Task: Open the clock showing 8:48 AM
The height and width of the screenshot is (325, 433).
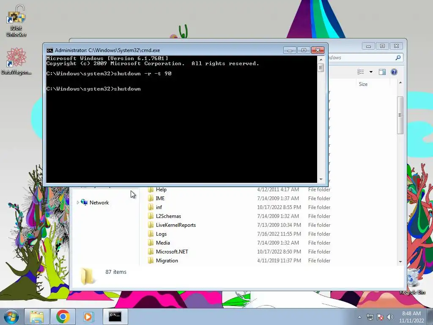Action: coord(411,317)
